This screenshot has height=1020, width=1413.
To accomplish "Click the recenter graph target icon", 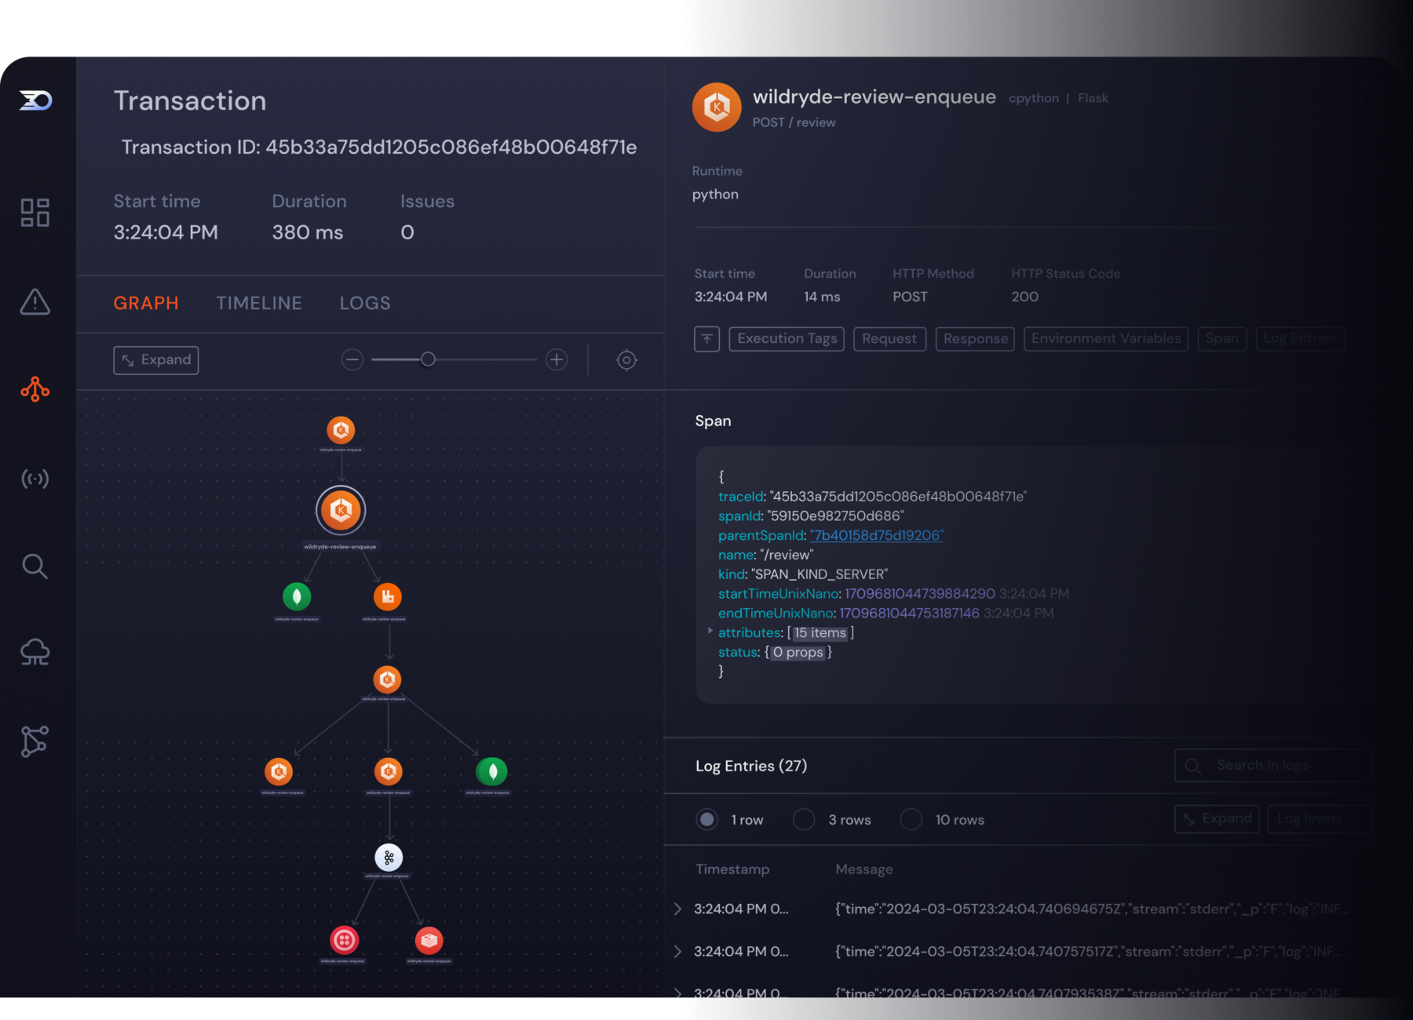I will pos(626,360).
